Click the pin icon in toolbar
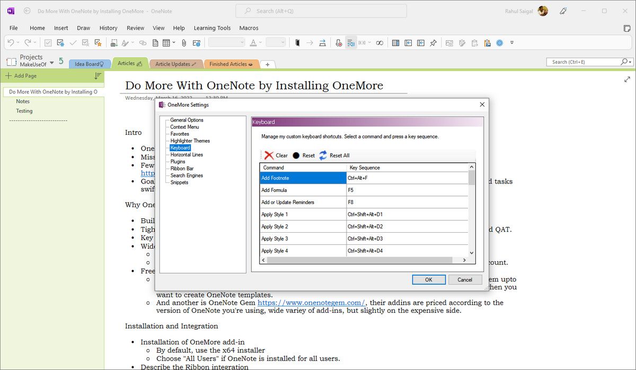This screenshot has height=370, width=636. [x=433, y=43]
